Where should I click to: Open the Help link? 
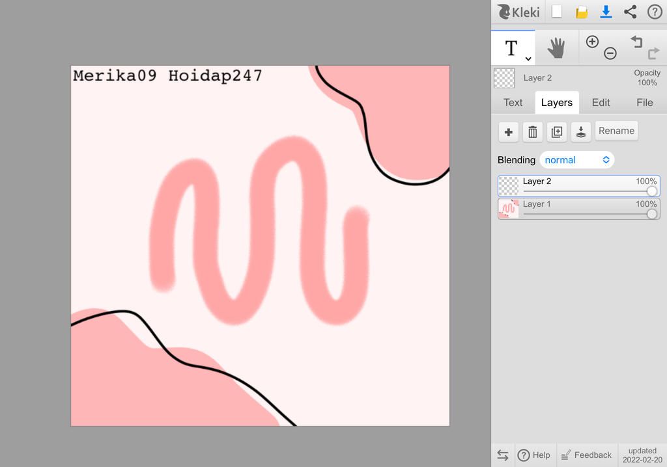(534, 455)
